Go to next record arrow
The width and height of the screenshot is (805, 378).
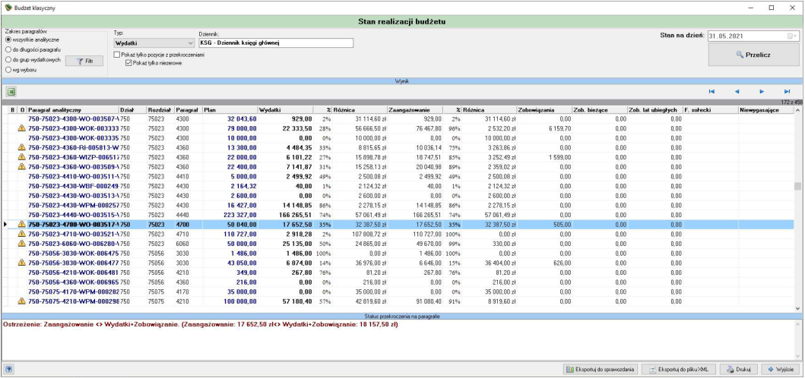click(x=762, y=92)
